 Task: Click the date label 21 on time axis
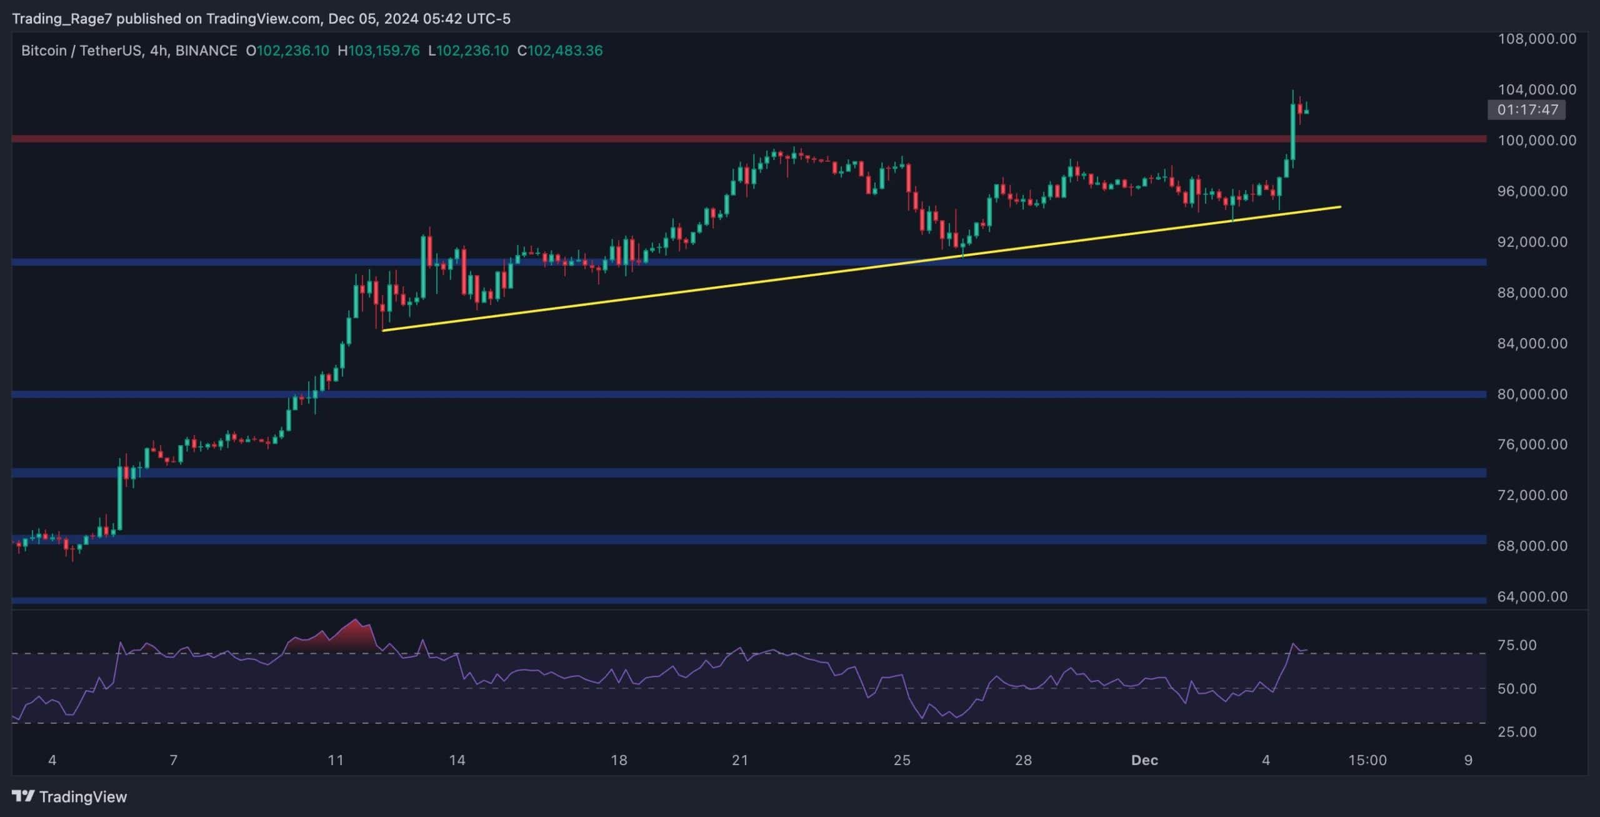point(740,760)
